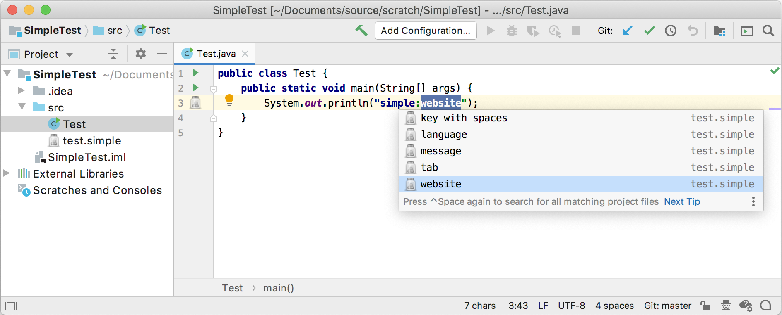The image size is (782, 315).
Task: Open the Git: master branch menu
Action: click(x=667, y=306)
